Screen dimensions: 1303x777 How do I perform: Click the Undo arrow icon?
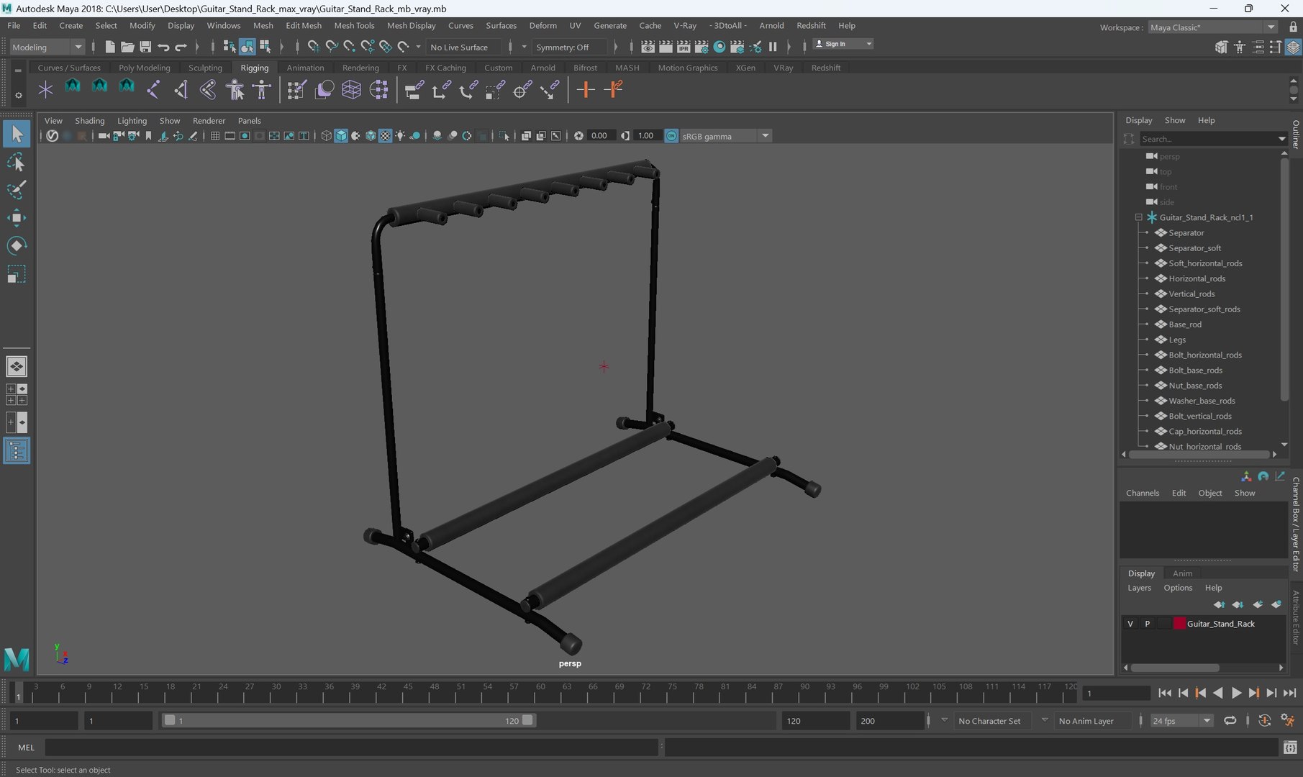[163, 47]
